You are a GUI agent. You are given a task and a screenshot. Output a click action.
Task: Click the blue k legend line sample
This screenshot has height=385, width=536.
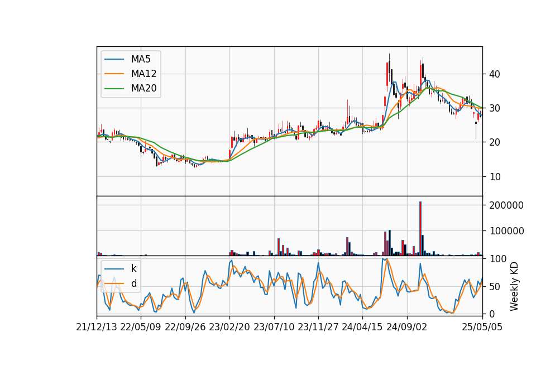(x=114, y=269)
